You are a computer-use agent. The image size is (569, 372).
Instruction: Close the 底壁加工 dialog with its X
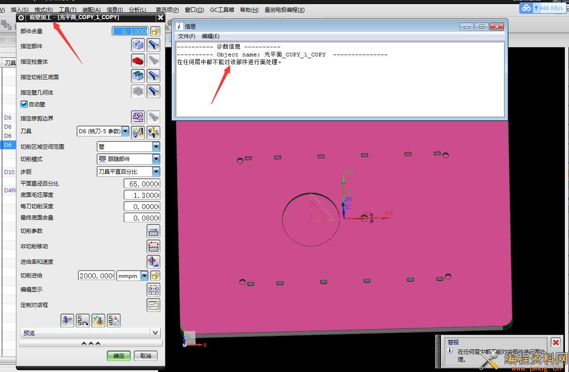pos(160,17)
